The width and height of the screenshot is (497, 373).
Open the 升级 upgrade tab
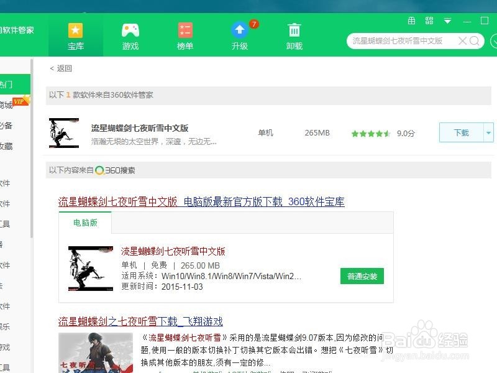(x=240, y=37)
